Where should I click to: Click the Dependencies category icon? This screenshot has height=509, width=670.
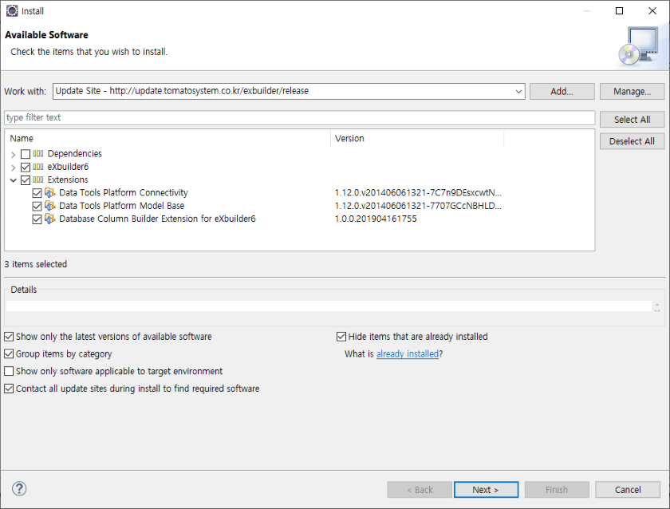[x=38, y=154]
